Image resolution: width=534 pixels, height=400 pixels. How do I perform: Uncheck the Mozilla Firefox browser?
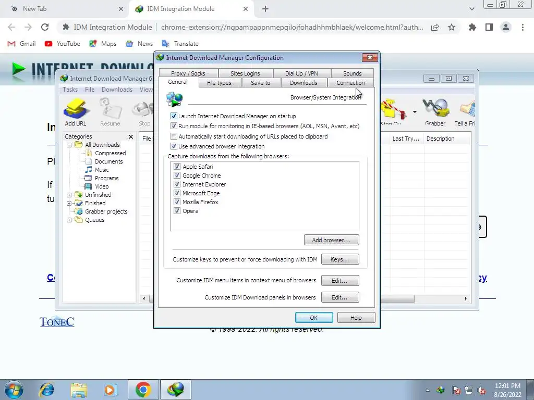tap(177, 202)
